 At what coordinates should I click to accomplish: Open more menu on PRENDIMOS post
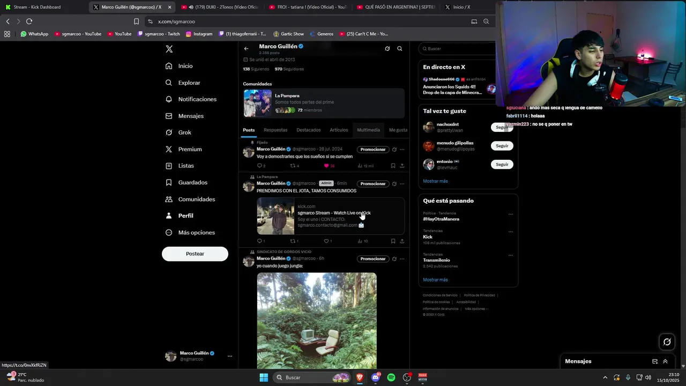[402, 184]
